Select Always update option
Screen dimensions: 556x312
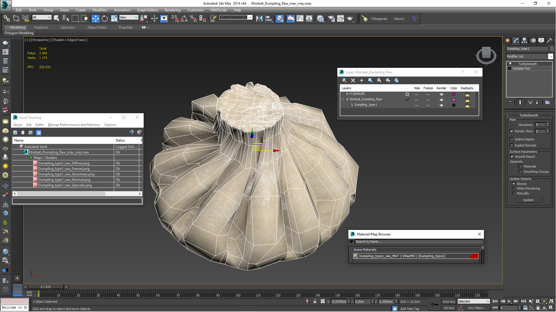[513, 184]
